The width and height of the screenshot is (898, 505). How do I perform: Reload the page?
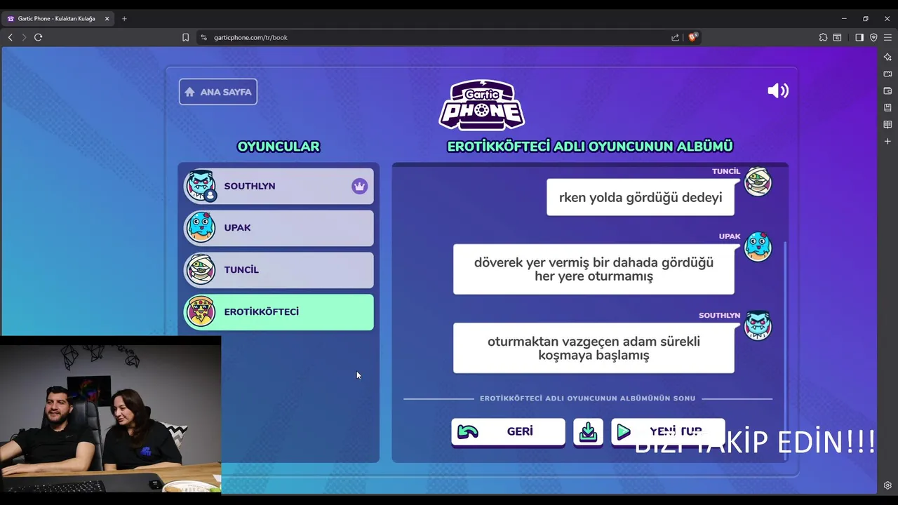[x=39, y=37]
